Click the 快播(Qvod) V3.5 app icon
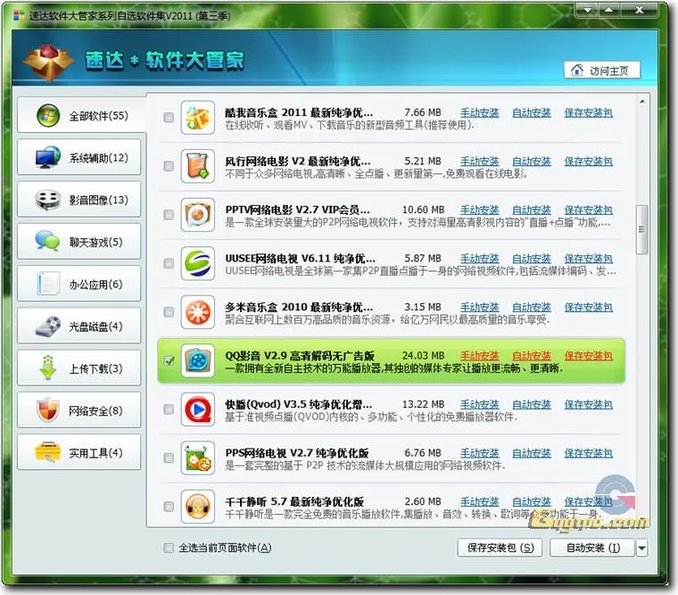 tap(198, 409)
